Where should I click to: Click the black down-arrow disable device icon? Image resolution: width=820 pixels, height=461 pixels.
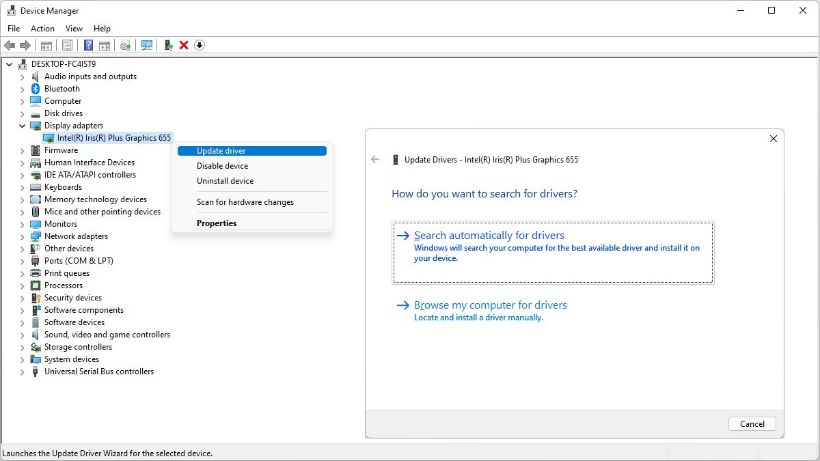point(200,45)
